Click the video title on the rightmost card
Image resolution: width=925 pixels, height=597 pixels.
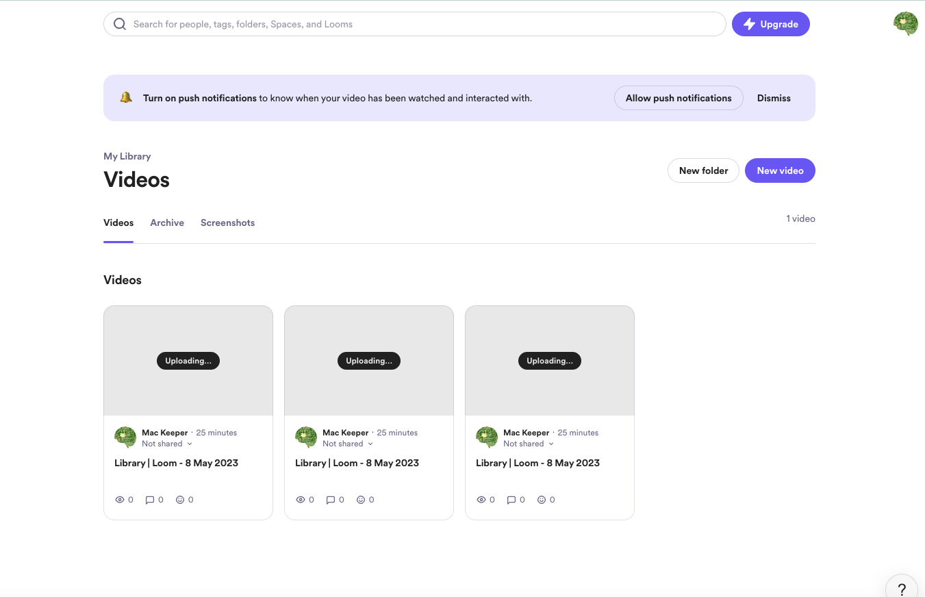[x=537, y=463]
